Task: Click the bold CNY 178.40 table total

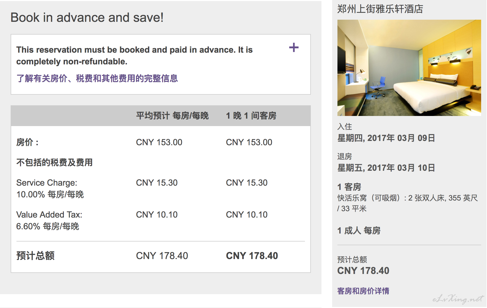Action: (252, 256)
